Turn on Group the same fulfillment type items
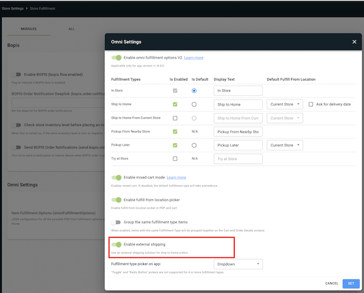The height and width of the screenshot is (293, 364). (116, 222)
